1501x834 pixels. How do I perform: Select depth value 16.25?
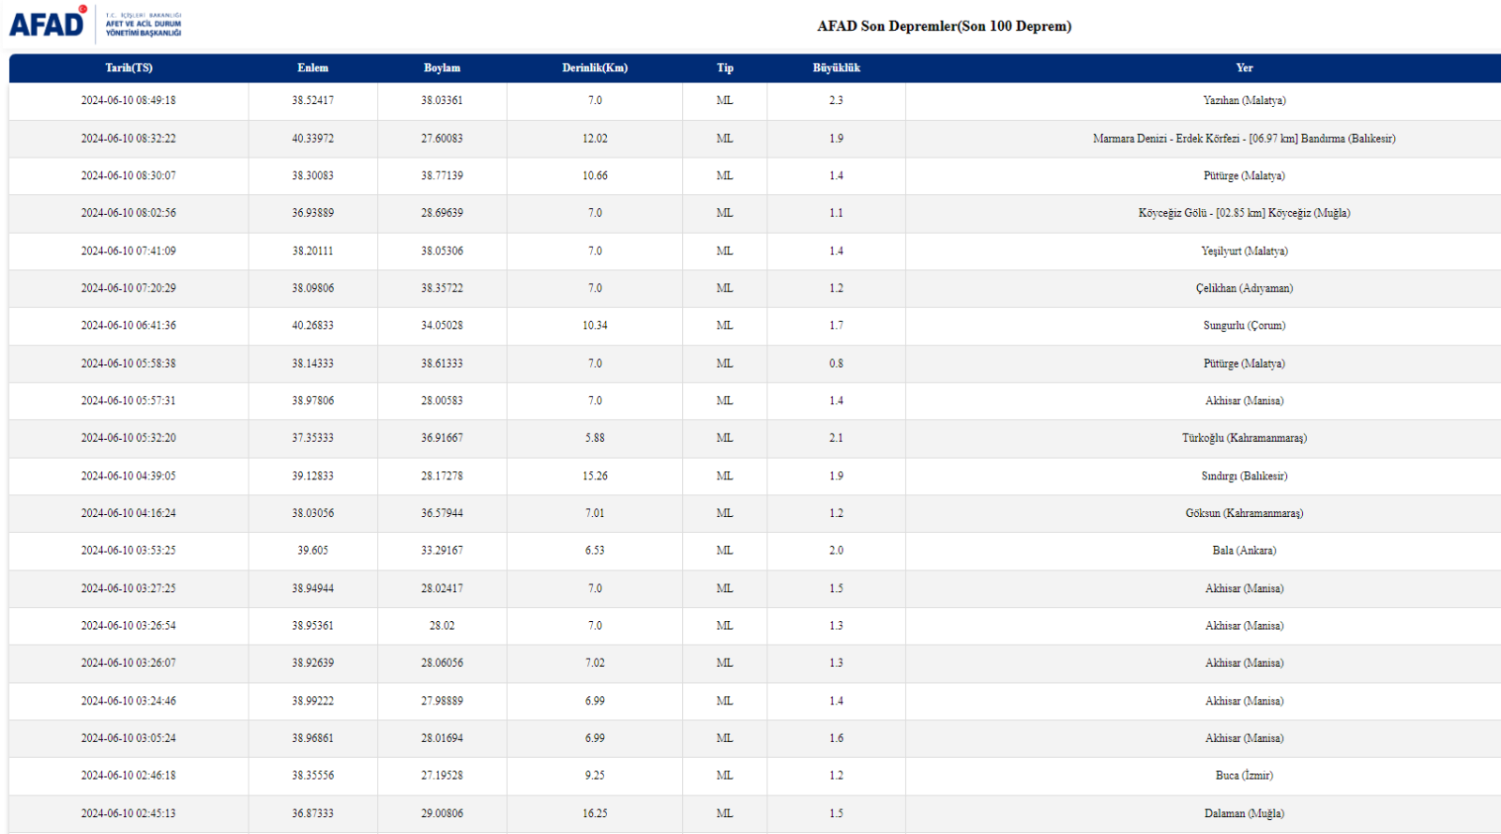(595, 813)
